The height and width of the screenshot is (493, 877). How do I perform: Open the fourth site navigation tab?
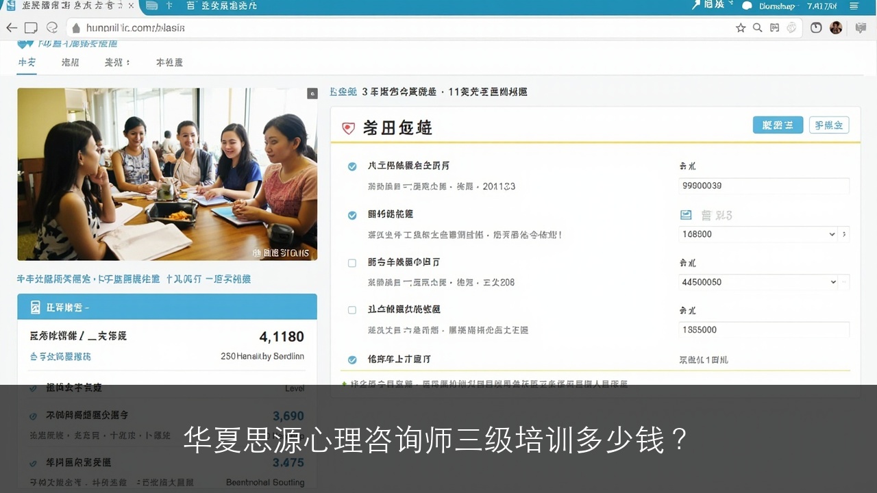(169, 62)
